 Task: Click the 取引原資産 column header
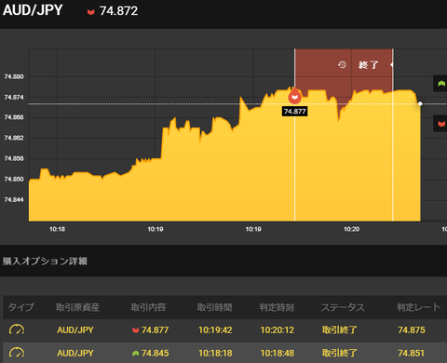point(77,307)
